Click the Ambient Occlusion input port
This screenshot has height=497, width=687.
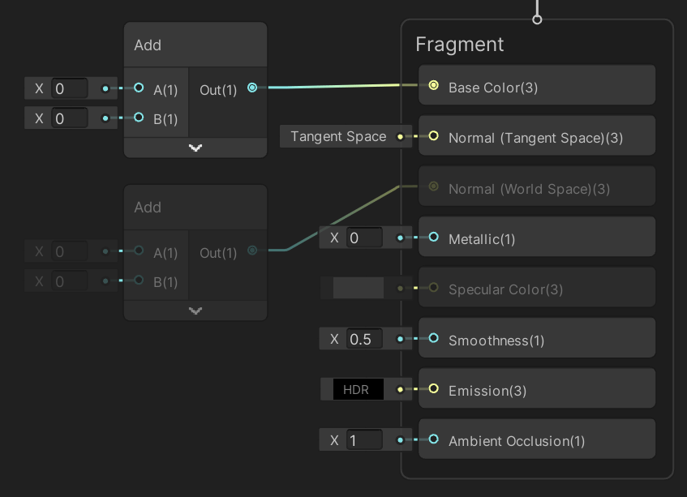(432, 439)
